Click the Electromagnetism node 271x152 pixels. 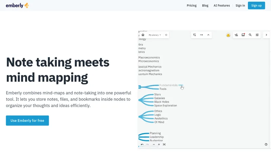pyautogui.click(x=149, y=71)
